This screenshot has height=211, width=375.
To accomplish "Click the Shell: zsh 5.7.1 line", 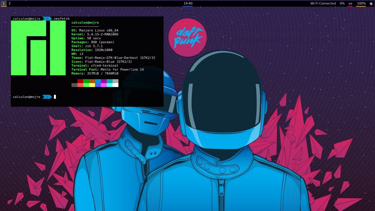I will [x=87, y=46].
